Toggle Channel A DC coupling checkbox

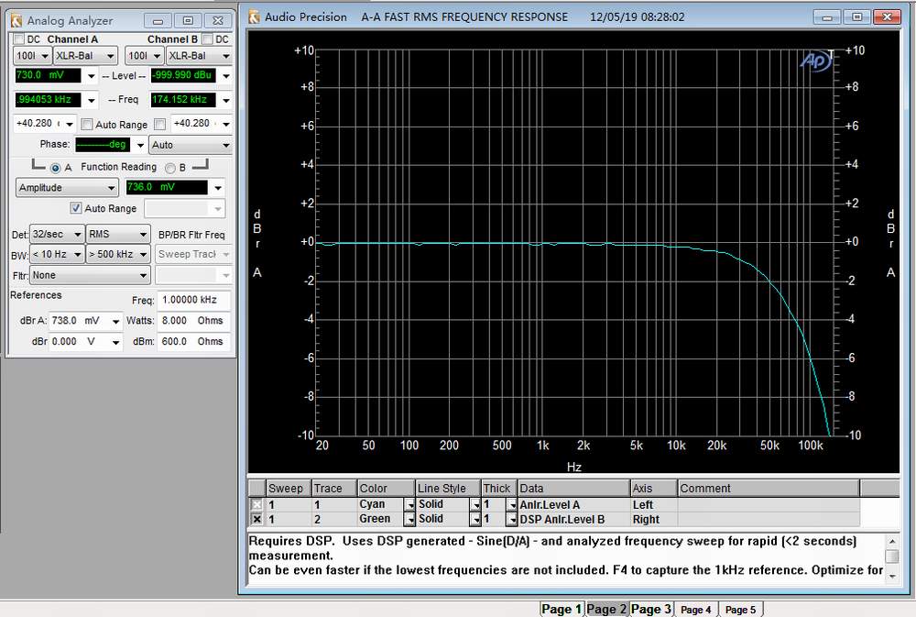[18, 39]
